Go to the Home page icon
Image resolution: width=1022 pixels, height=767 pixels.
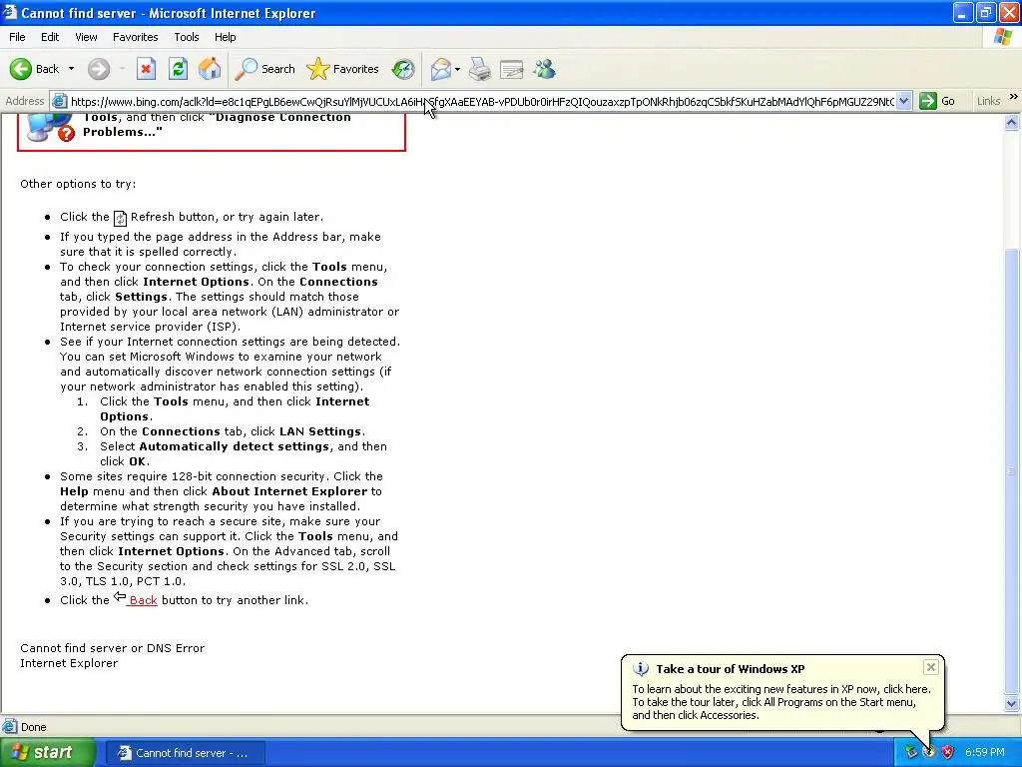pyautogui.click(x=210, y=69)
